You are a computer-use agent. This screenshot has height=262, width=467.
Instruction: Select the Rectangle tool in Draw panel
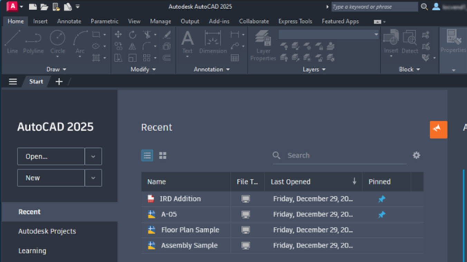[96, 35]
